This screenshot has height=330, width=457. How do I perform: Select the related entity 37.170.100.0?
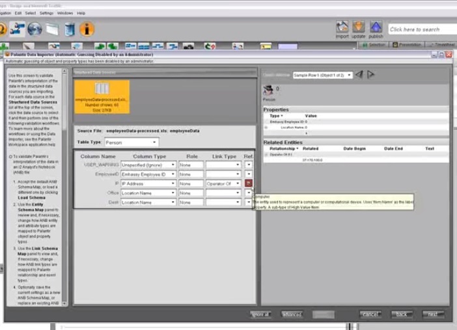(312, 160)
